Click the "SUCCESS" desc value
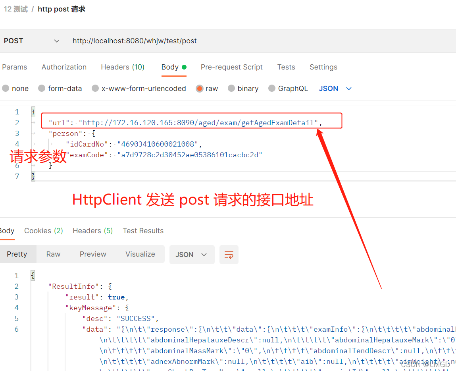 tap(136, 319)
